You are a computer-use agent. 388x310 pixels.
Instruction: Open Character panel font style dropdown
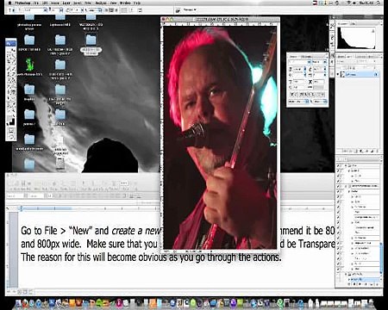click(x=319, y=62)
